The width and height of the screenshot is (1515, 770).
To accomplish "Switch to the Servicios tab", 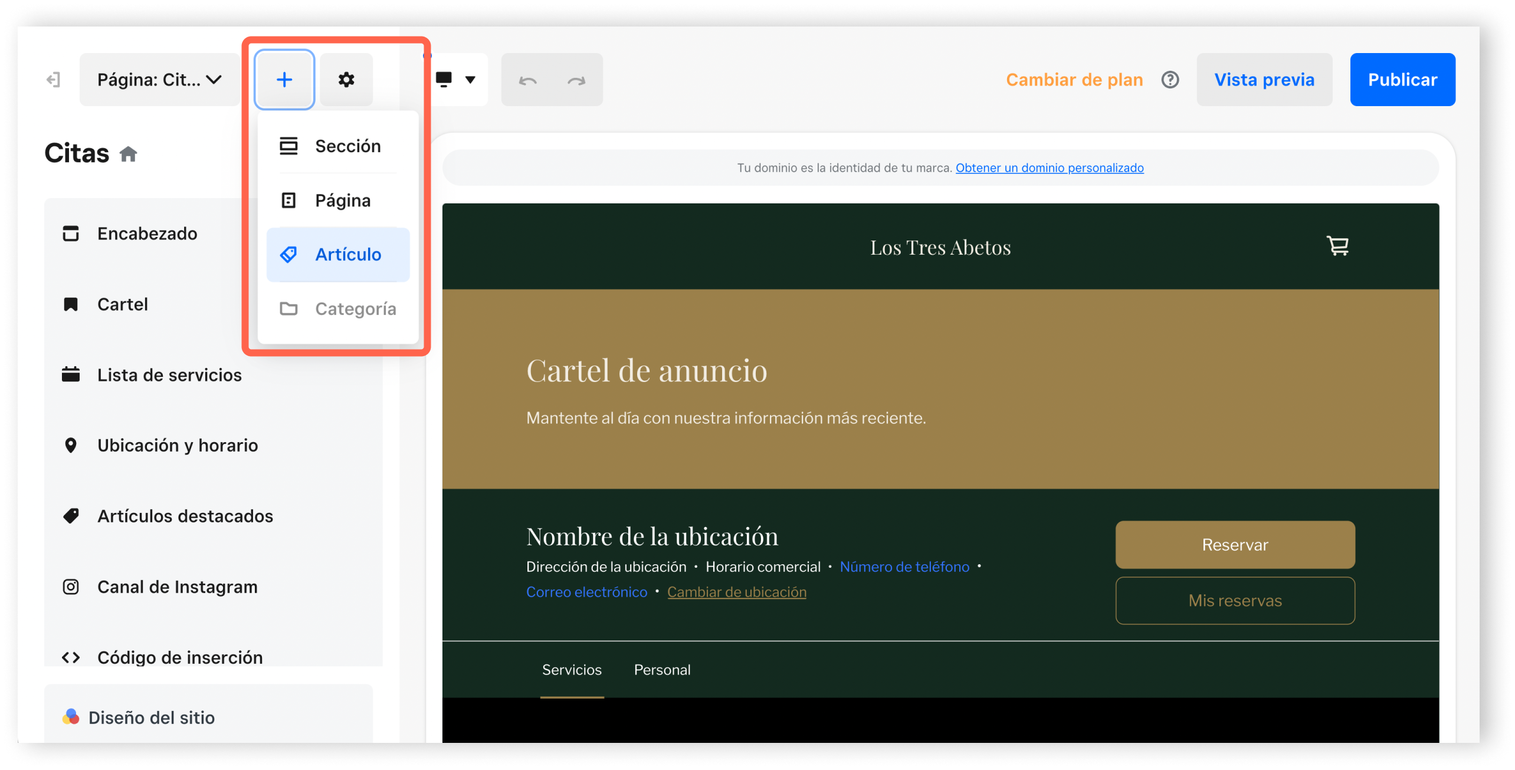I will (572, 670).
